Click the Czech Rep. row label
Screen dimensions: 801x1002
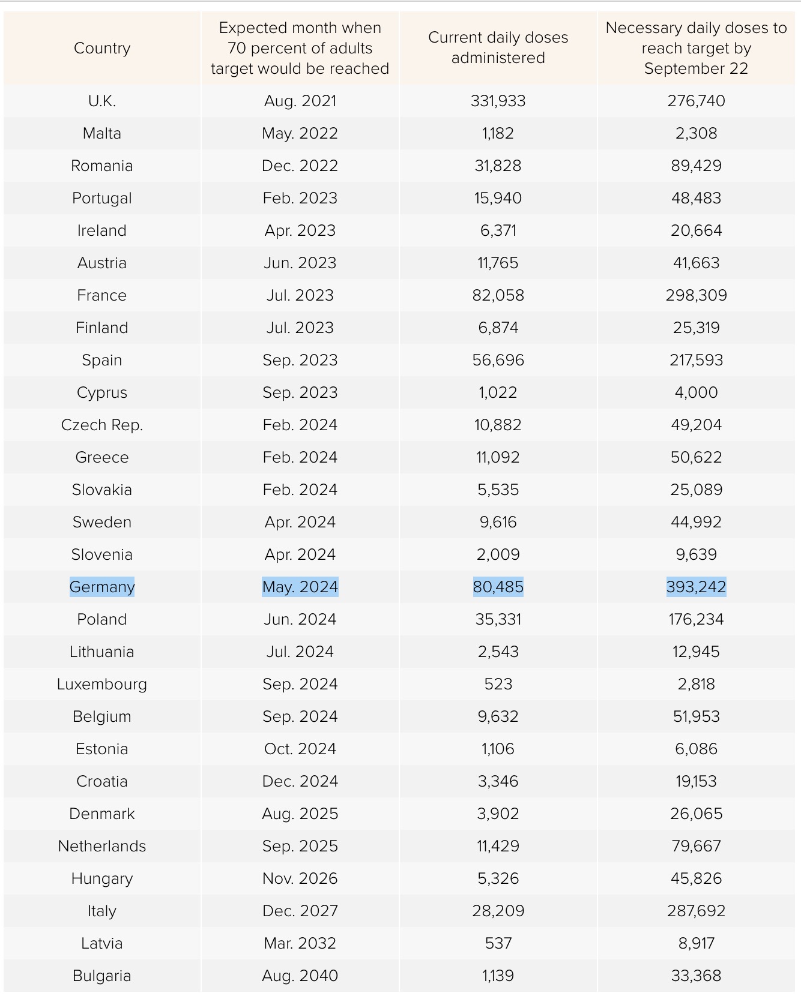point(102,425)
